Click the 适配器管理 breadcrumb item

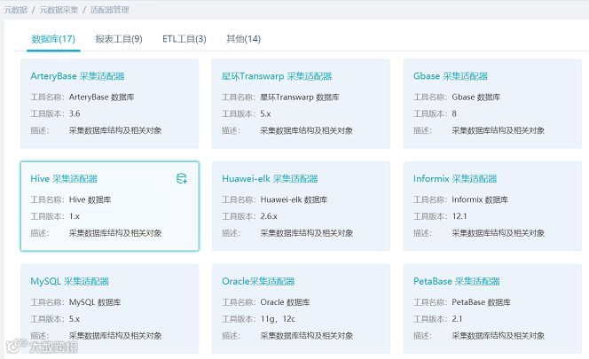click(110, 10)
